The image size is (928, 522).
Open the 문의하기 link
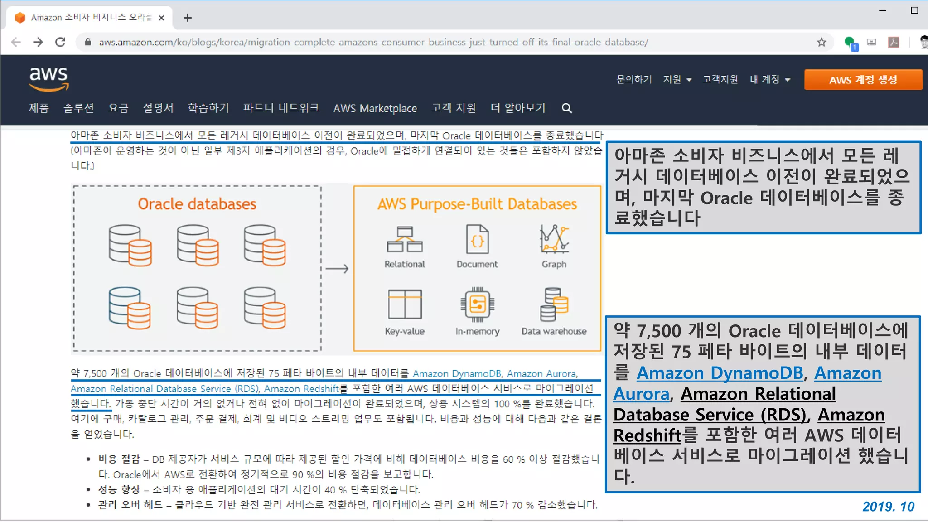point(633,80)
